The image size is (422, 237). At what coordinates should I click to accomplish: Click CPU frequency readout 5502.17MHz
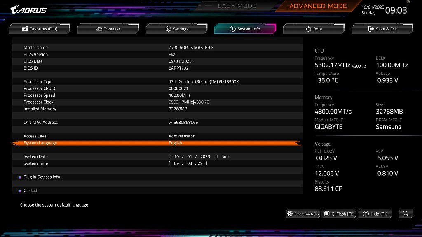pos(333,65)
